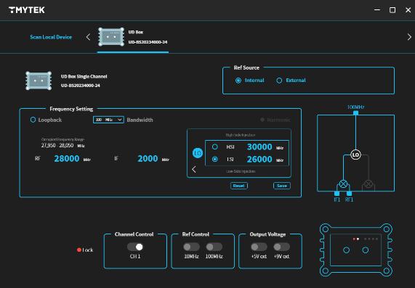Toggle the +5V ext output switch
The image size is (415, 288).
[x=259, y=247]
